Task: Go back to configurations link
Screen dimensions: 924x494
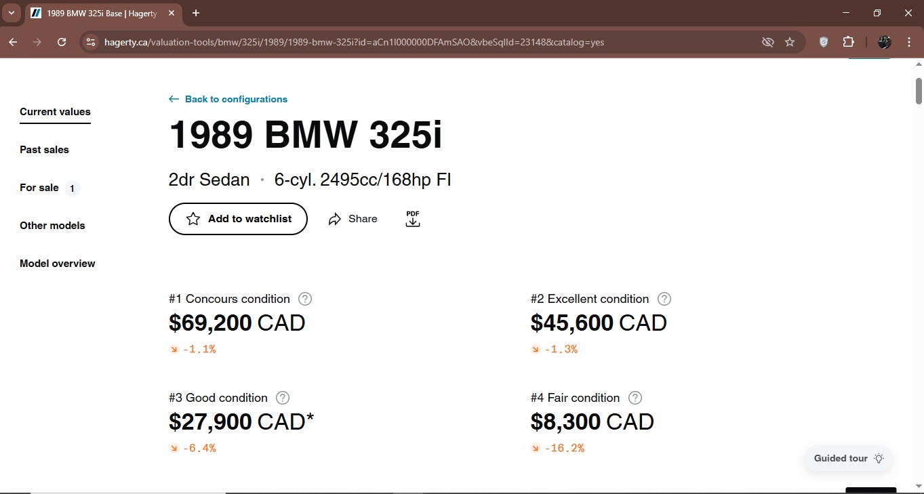Action: (228, 99)
